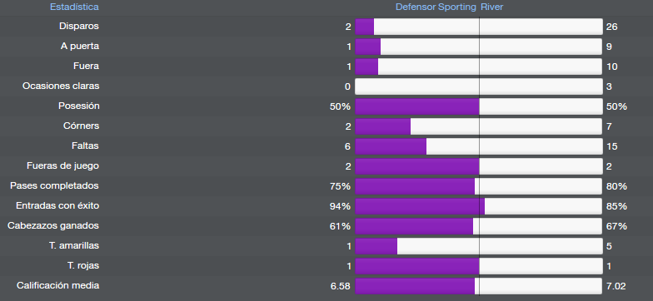This screenshot has width=653, height=301.
Task: Click the Calificación media label
Action: [58, 286]
